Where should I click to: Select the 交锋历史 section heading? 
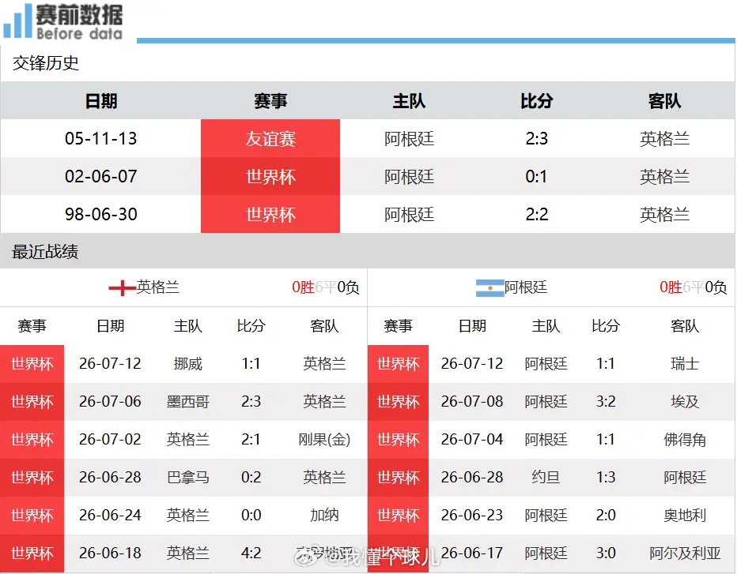(46, 63)
